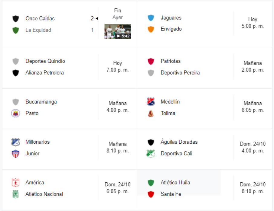Click the Once Caldas final score of 2

[92, 18]
